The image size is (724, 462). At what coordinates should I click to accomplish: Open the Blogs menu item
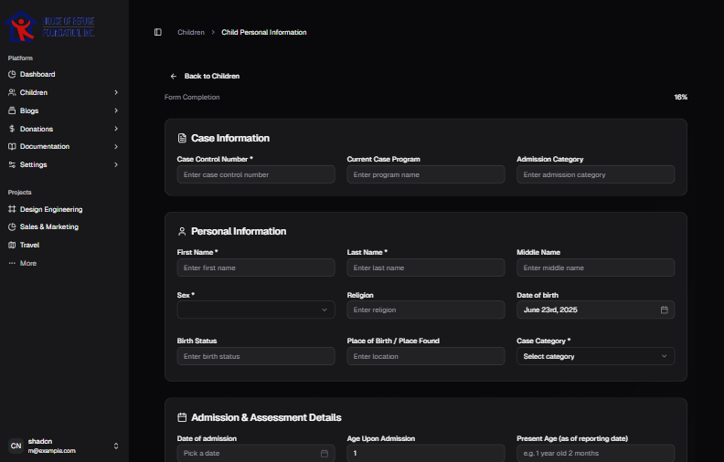tap(29, 110)
